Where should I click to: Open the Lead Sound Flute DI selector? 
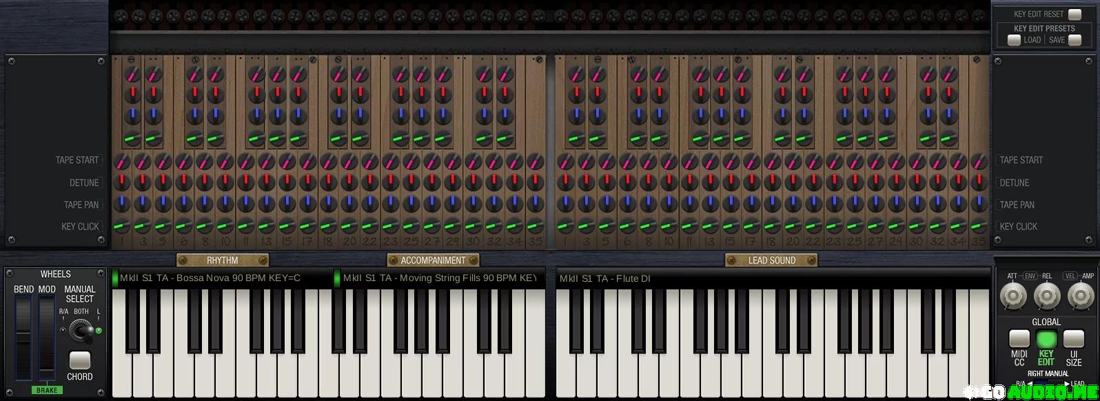773,278
